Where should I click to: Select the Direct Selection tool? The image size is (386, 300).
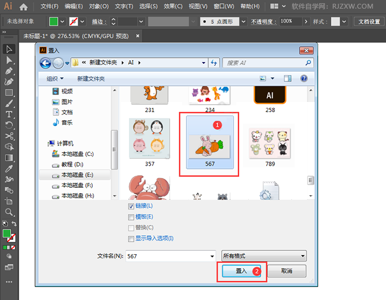pos(9,60)
